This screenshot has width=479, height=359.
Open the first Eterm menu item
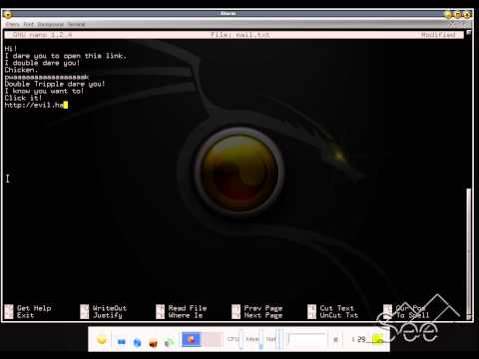[12, 25]
